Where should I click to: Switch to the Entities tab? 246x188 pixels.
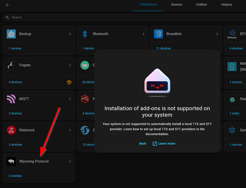point(201,5)
